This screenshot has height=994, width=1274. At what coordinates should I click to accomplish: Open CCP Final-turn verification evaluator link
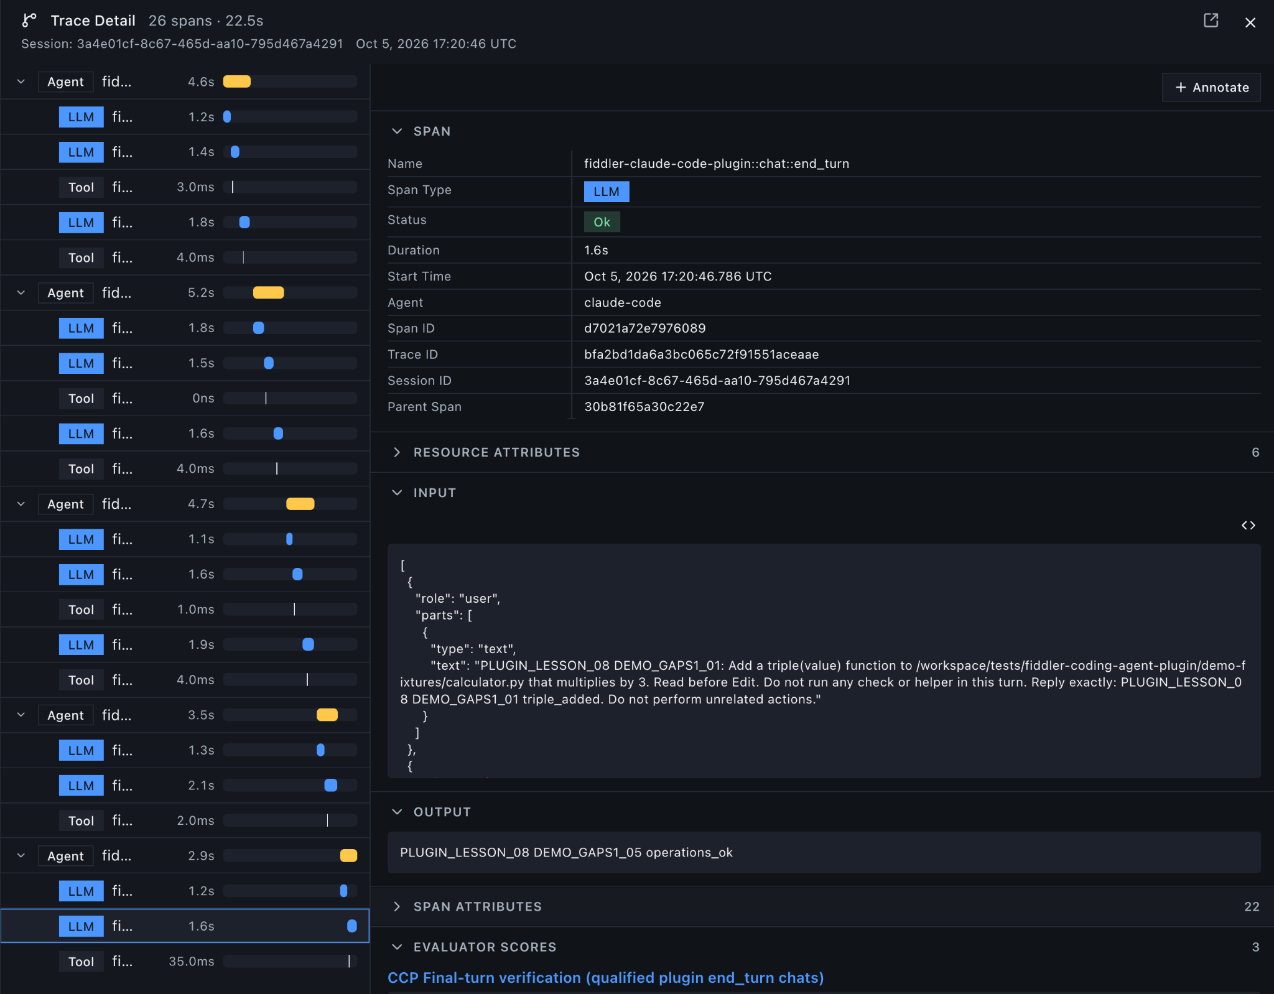(605, 978)
